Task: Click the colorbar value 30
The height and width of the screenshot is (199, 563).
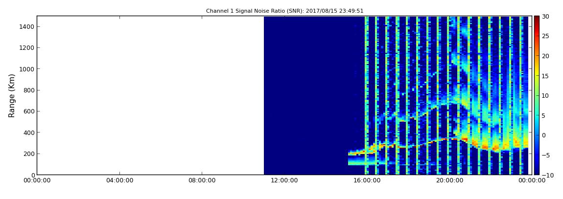Action: tap(546, 16)
